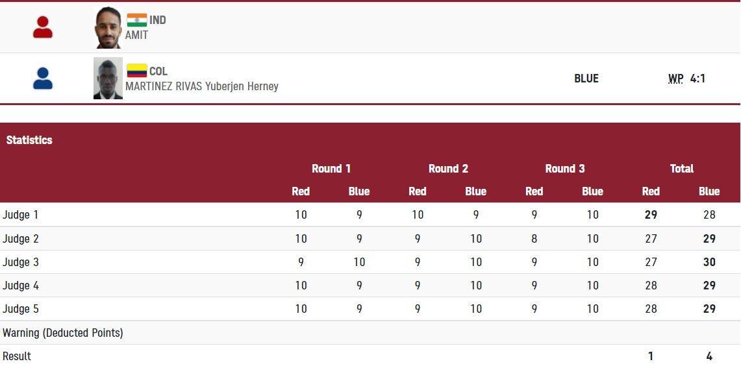The width and height of the screenshot is (741, 366).
Task: Click Judge 3's blue total of 30
Action: pyautogui.click(x=709, y=262)
